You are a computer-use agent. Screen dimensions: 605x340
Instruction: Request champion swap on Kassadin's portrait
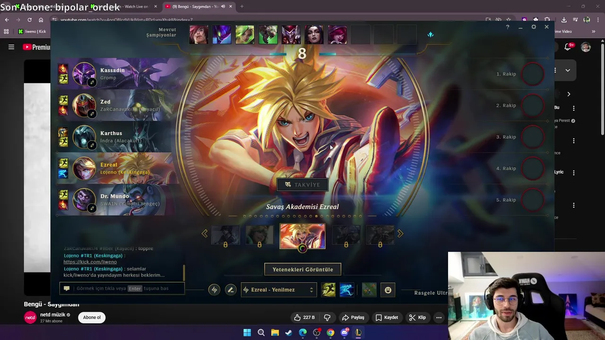(92, 82)
